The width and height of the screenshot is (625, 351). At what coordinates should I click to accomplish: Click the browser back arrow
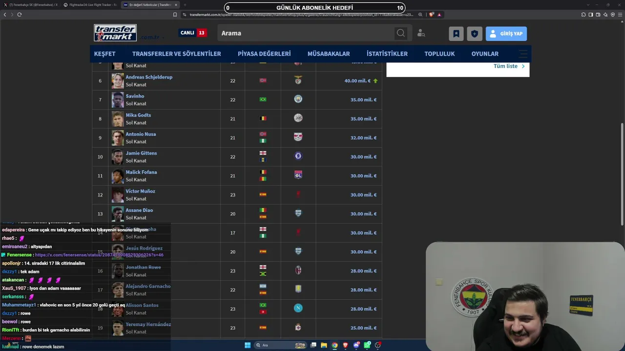(x=5, y=15)
